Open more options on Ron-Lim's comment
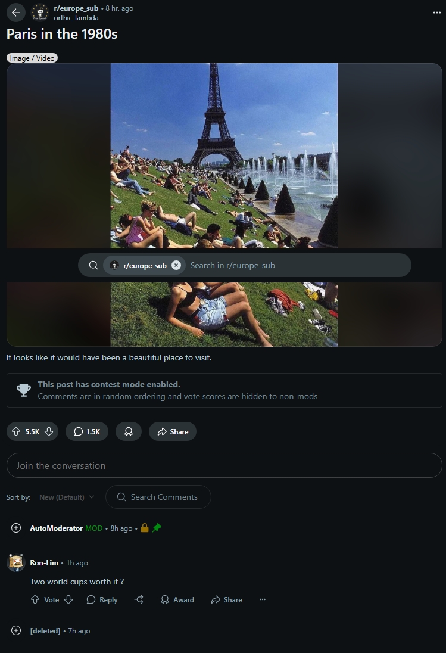The width and height of the screenshot is (446, 653). point(263,600)
